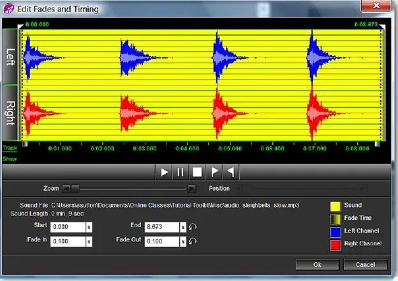Click the 0:07.000 timeline label
398x281 pixels.
click(314, 148)
